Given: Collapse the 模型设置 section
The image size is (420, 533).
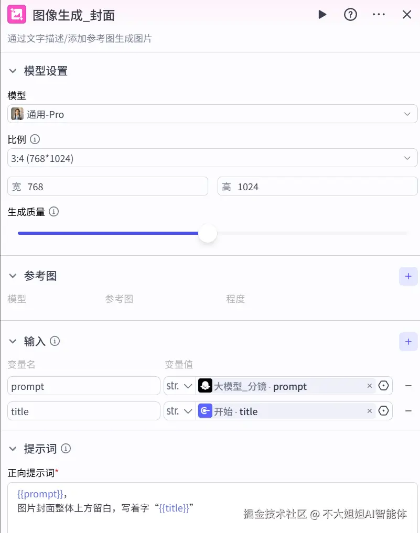Looking at the screenshot, I should click(x=13, y=71).
